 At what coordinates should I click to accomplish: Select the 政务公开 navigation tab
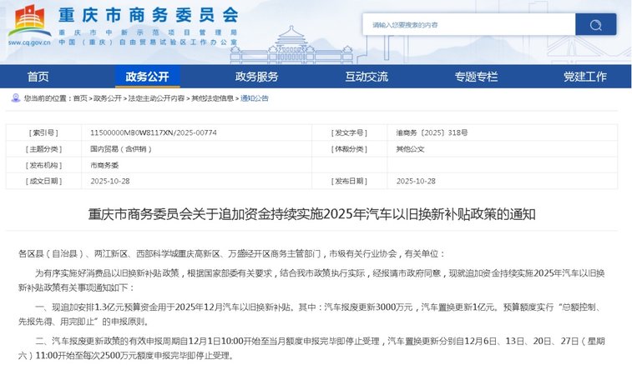pos(147,77)
